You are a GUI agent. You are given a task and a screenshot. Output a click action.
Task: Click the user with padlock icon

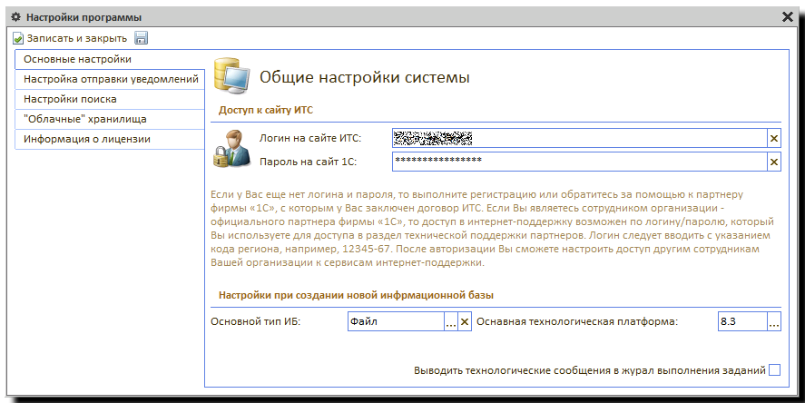click(229, 149)
